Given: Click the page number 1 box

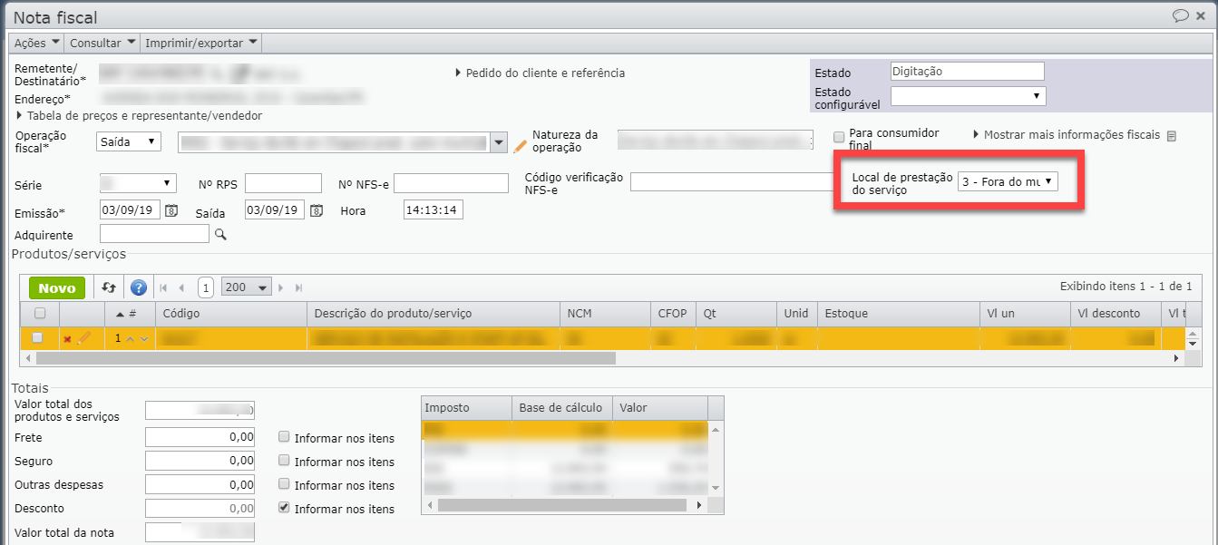Looking at the screenshot, I should [206, 287].
